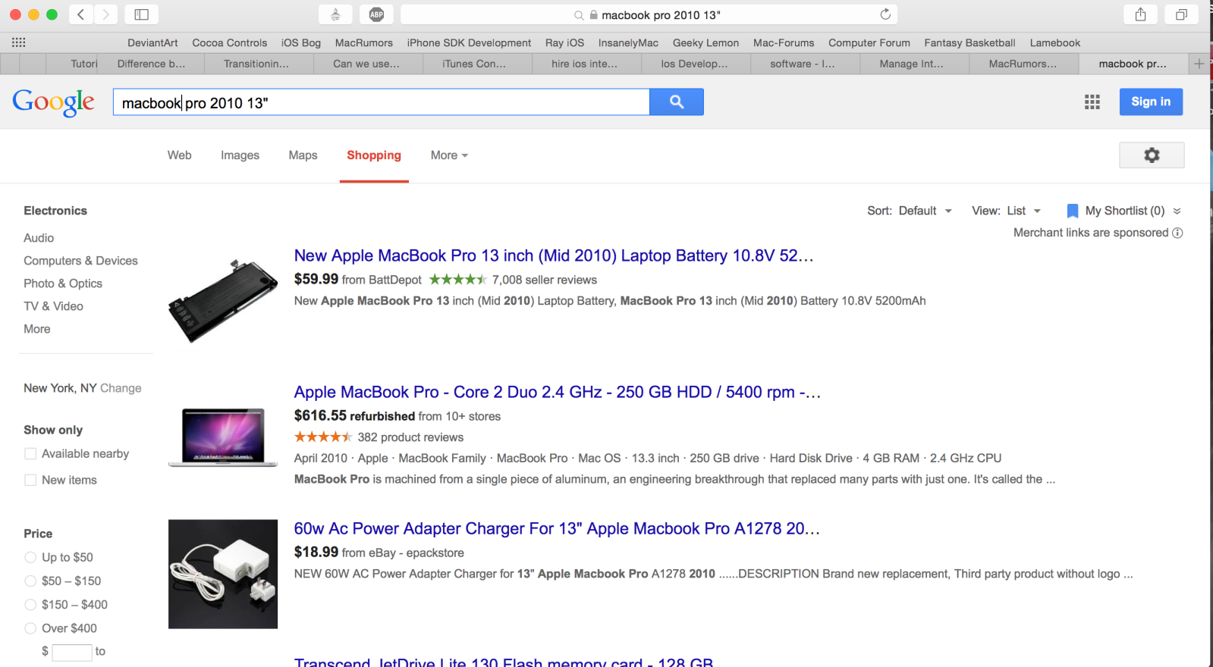Open Fantasy Basketball bookmark
This screenshot has height=667, width=1213.
(x=969, y=42)
